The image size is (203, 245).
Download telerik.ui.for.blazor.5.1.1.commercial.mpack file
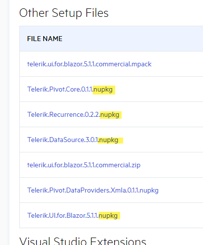click(x=89, y=64)
